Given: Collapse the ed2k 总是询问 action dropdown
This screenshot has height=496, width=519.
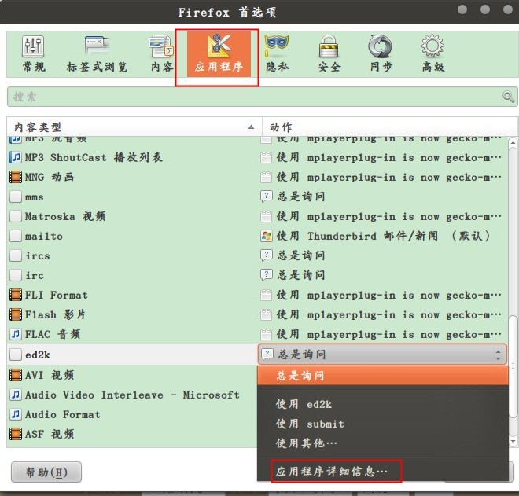Looking at the screenshot, I should click(382, 355).
